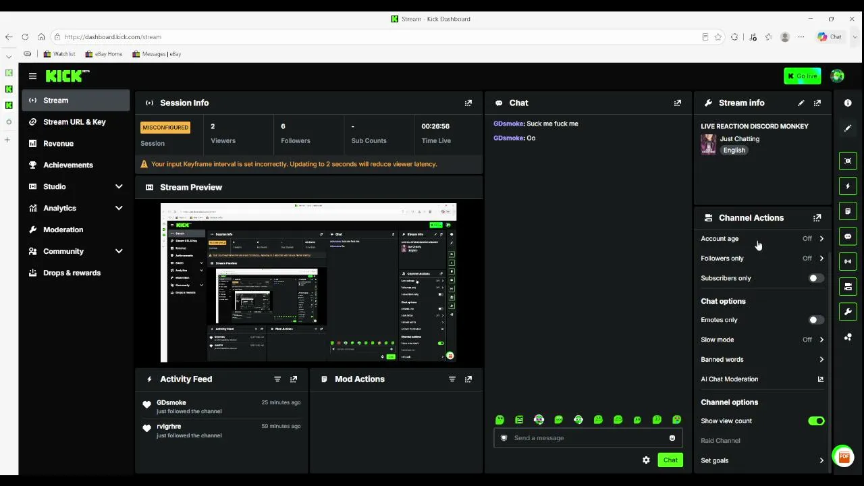The image size is (864, 486).
Task: Open Achievements in the sidebar
Action: coord(76,165)
